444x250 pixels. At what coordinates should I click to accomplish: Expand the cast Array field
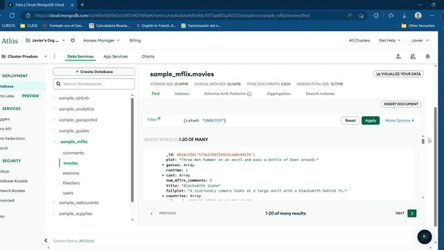[x=163, y=176]
